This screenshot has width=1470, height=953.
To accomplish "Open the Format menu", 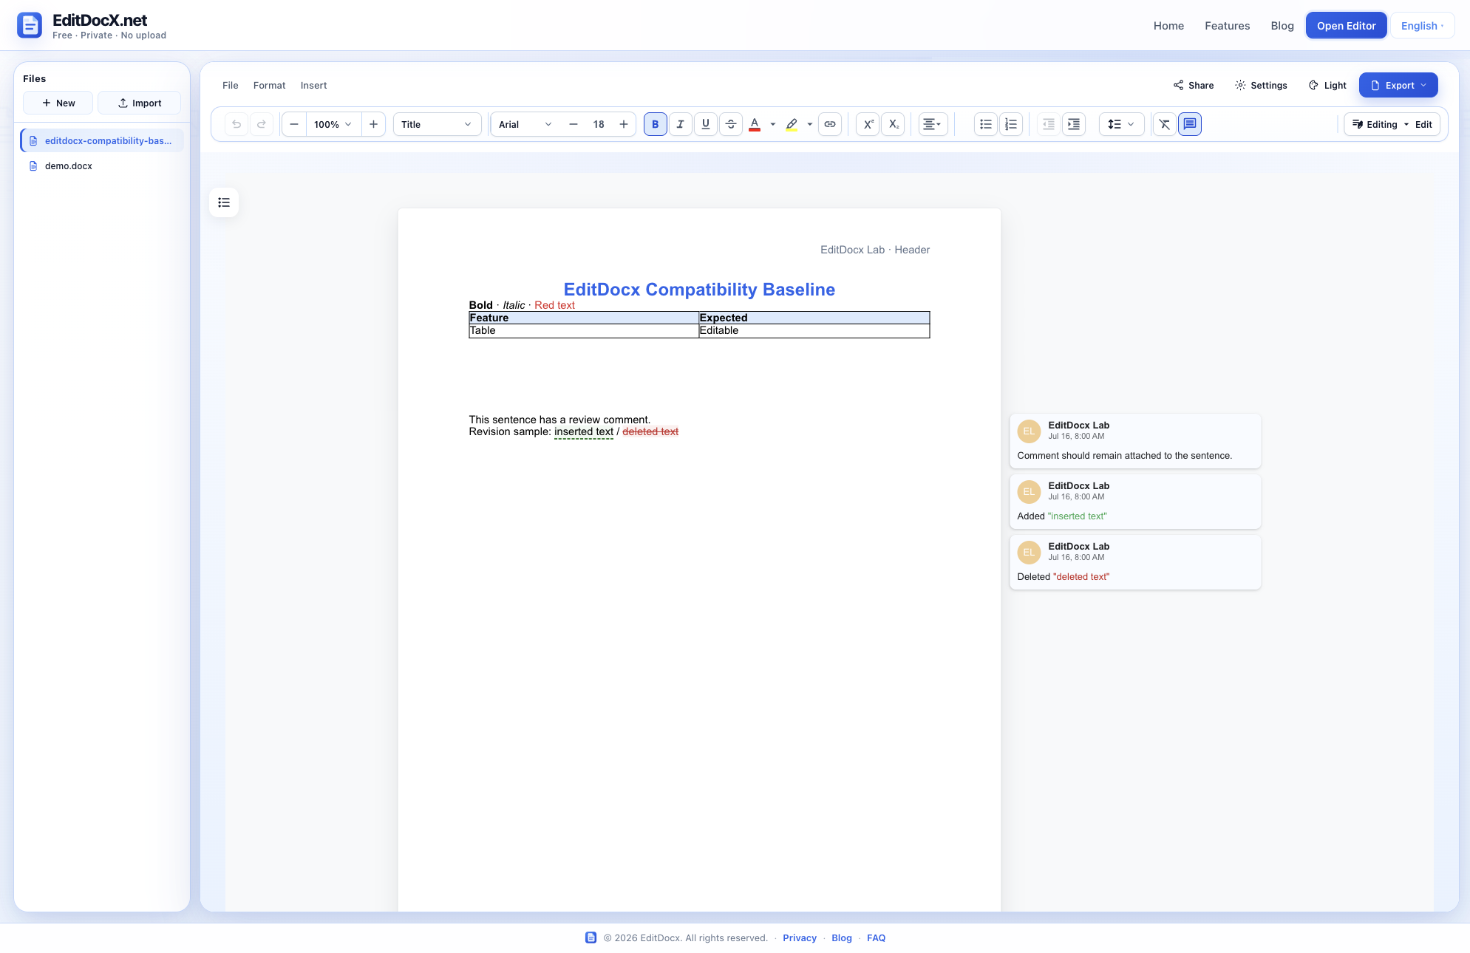I will [x=270, y=86].
